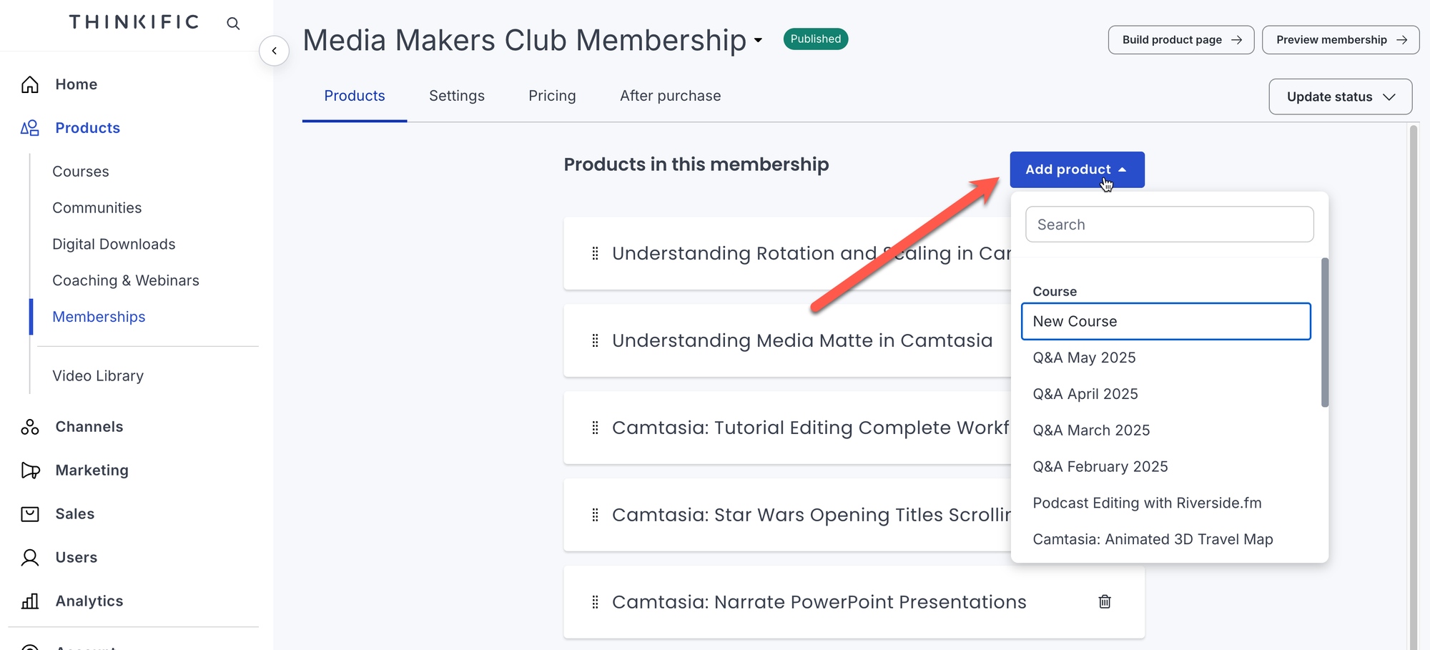Click the Home house icon in sidebar
The height and width of the screenshot is (650, 1430).
coord(30,84)
